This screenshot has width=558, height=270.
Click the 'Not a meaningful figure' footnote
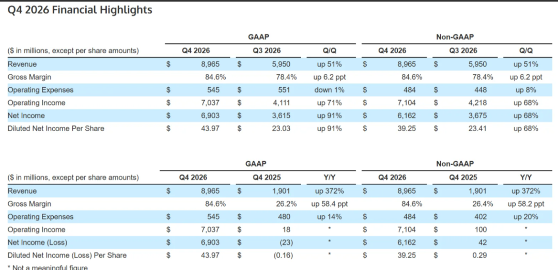point(48,267)
